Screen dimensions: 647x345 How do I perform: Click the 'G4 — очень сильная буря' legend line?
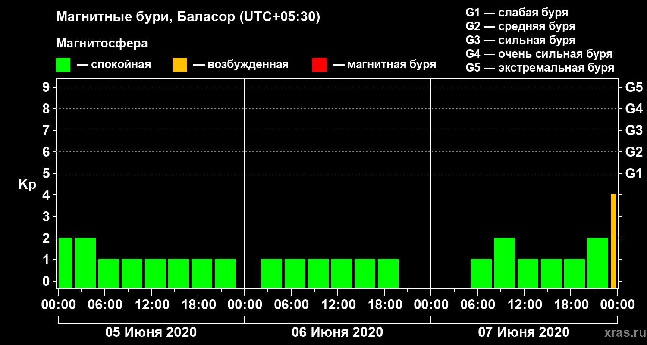pyautogui.click(x=539, y=54)
